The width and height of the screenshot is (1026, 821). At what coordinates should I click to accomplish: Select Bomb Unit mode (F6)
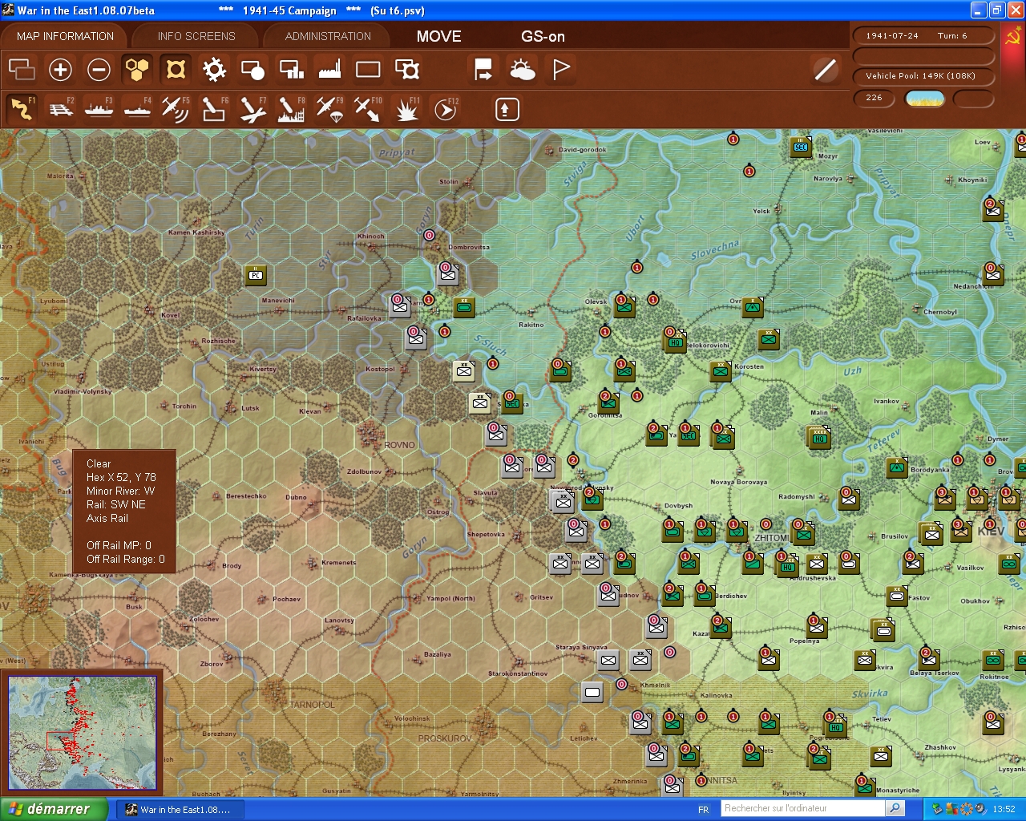(214, 109)
